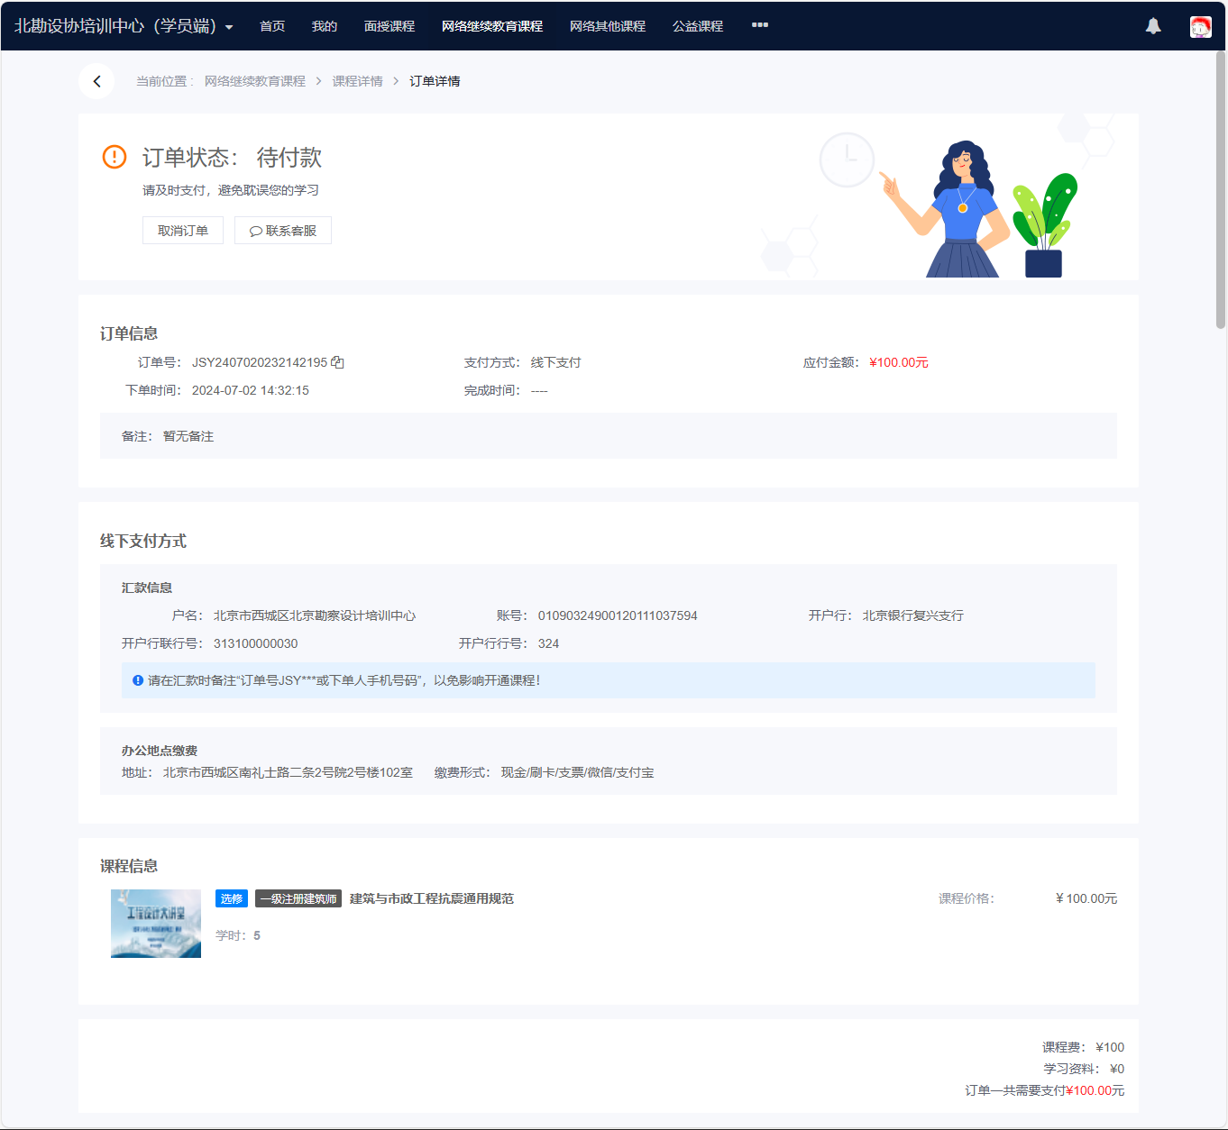The width and height of the screenshot is (1228, 1130).
Task: Copy order number JSY2407020232142195 via copy icon
Action: point(337,362)
